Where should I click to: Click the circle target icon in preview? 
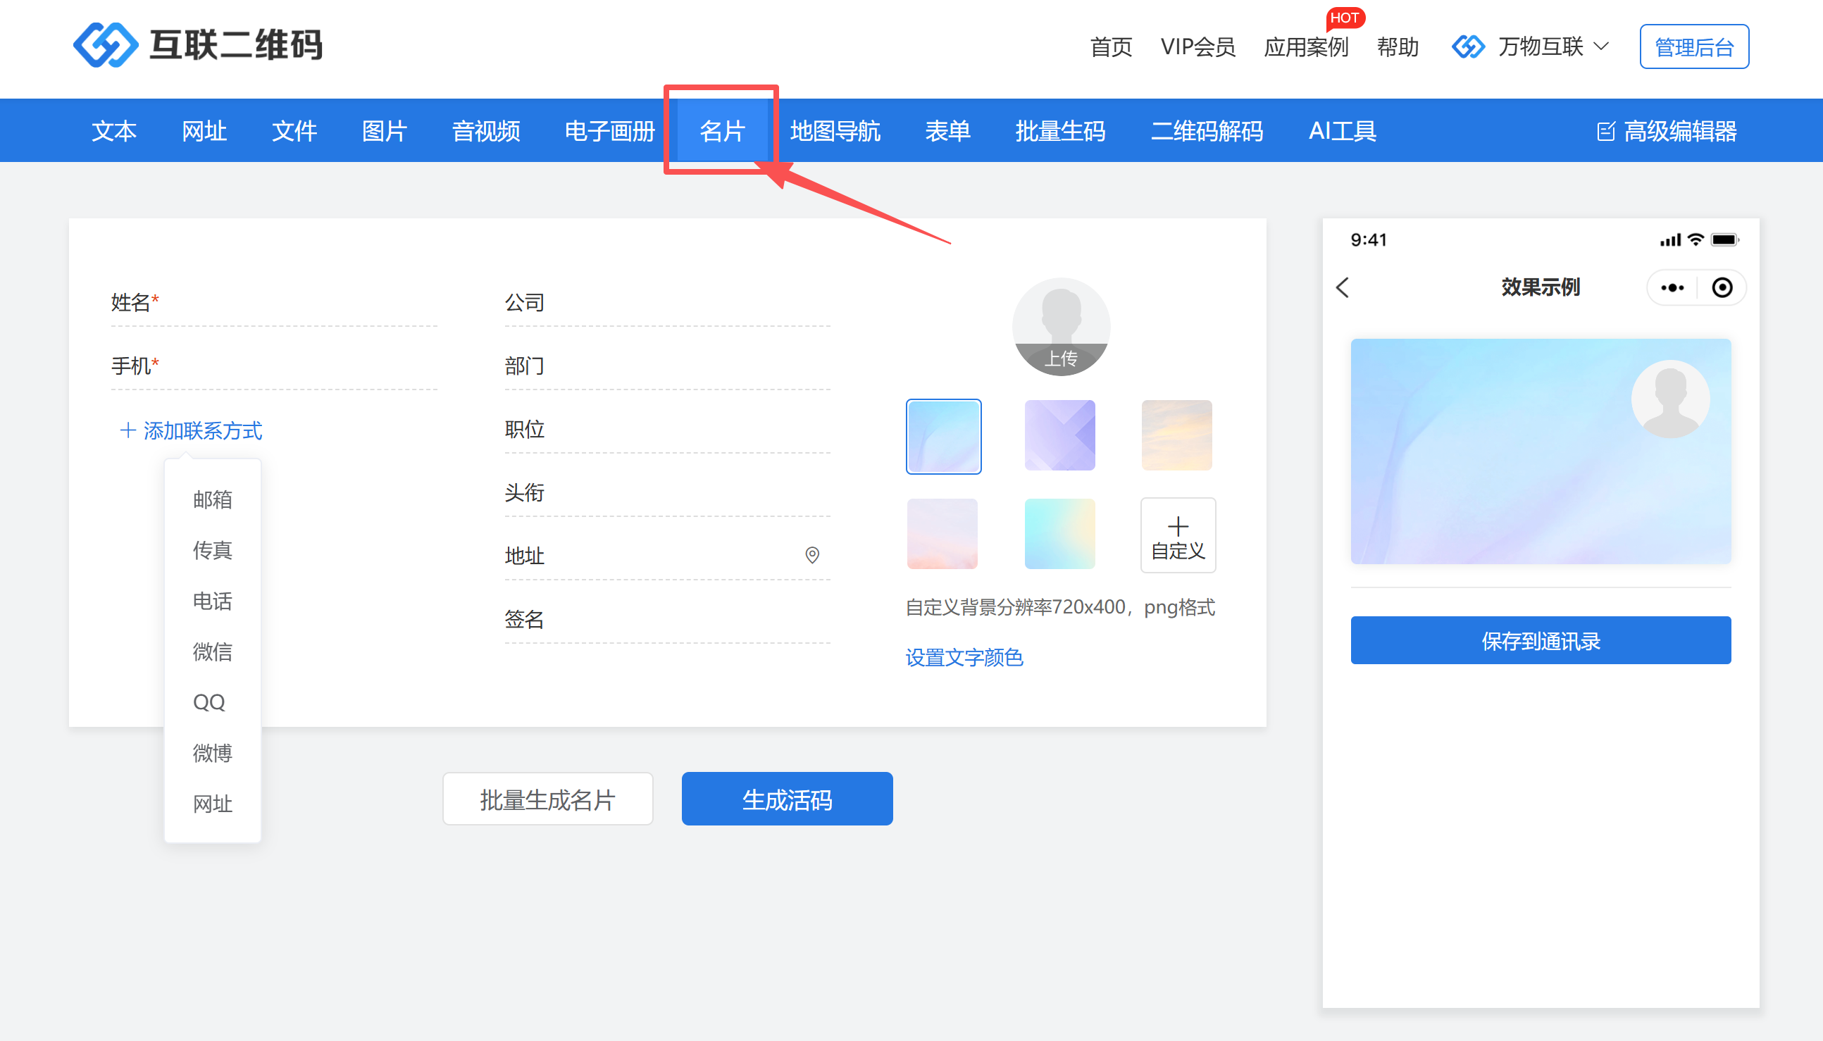click(1722, 287)
